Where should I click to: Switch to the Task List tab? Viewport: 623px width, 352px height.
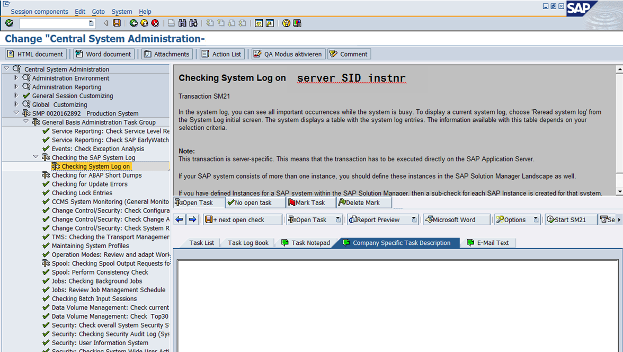point(201,243)
